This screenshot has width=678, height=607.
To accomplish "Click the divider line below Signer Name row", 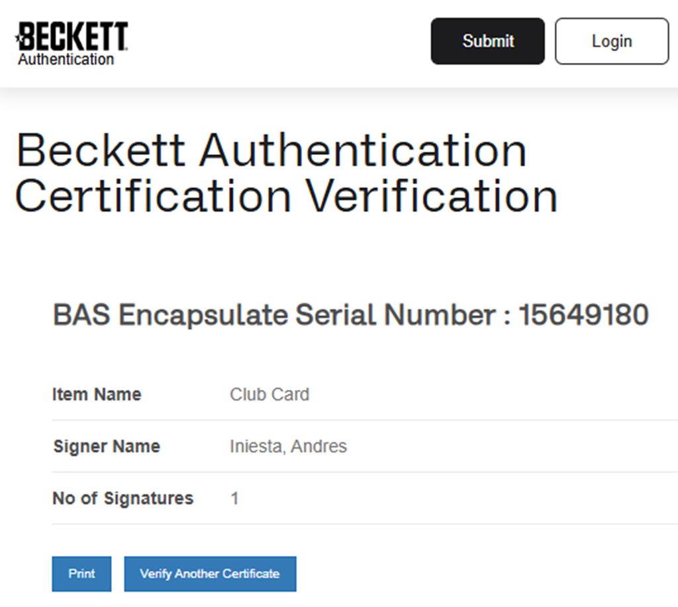I will point(364,472).
